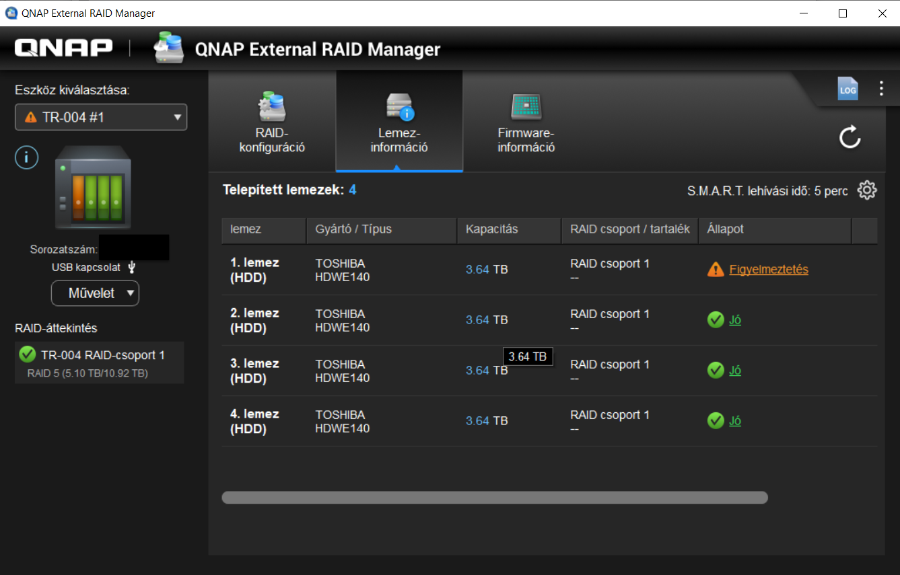Select the Lemez-információ tab

point(399,122)
